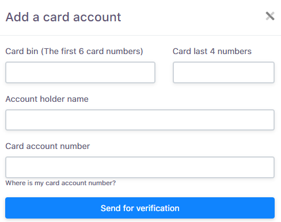Viewport: 281px width, 222px height.
Task: Click the Card last 4 numbers label
Action: [212, 51]
